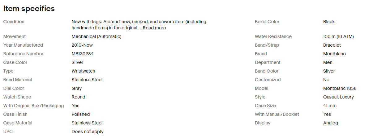Click the UPC Does not apply value
Image resolution: width=390 pixels, height=138 pixels.
click(88, 132)
